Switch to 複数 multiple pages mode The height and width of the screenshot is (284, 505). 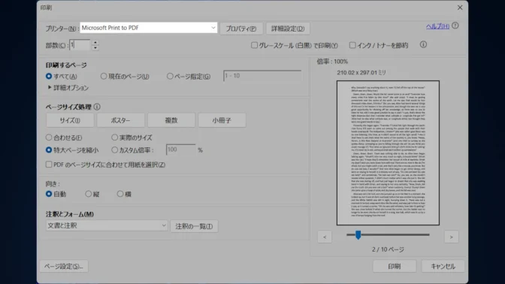coord(171,120)
